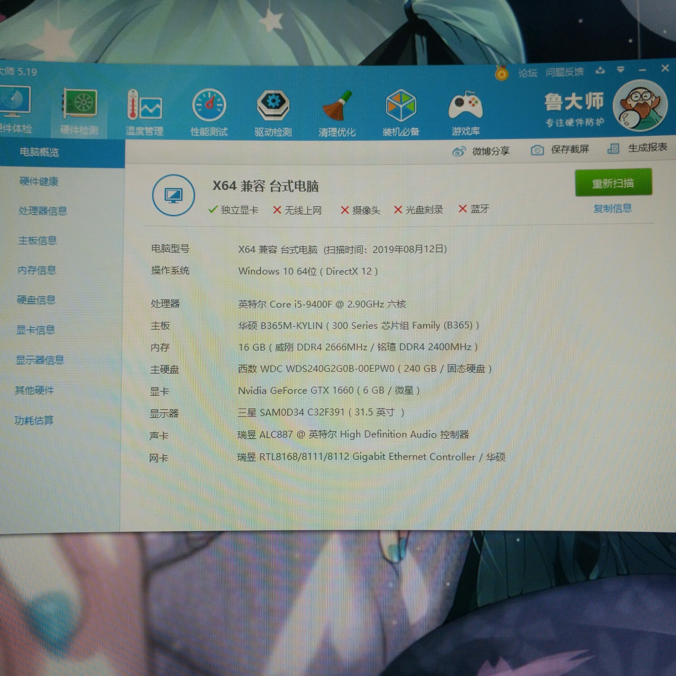Select the 硬件检测 hardware detection icon

point(79,111)
